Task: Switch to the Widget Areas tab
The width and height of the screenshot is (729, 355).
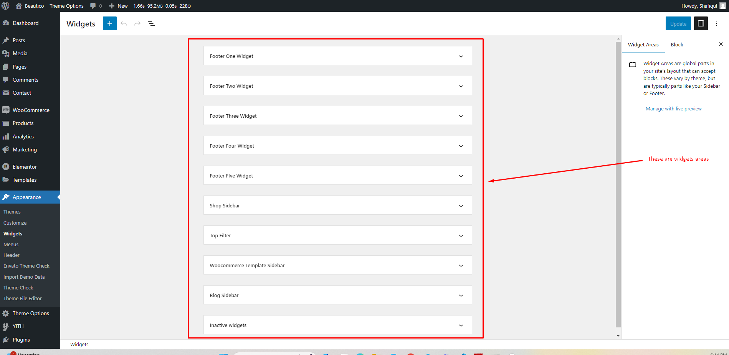Action: (643, 44)
